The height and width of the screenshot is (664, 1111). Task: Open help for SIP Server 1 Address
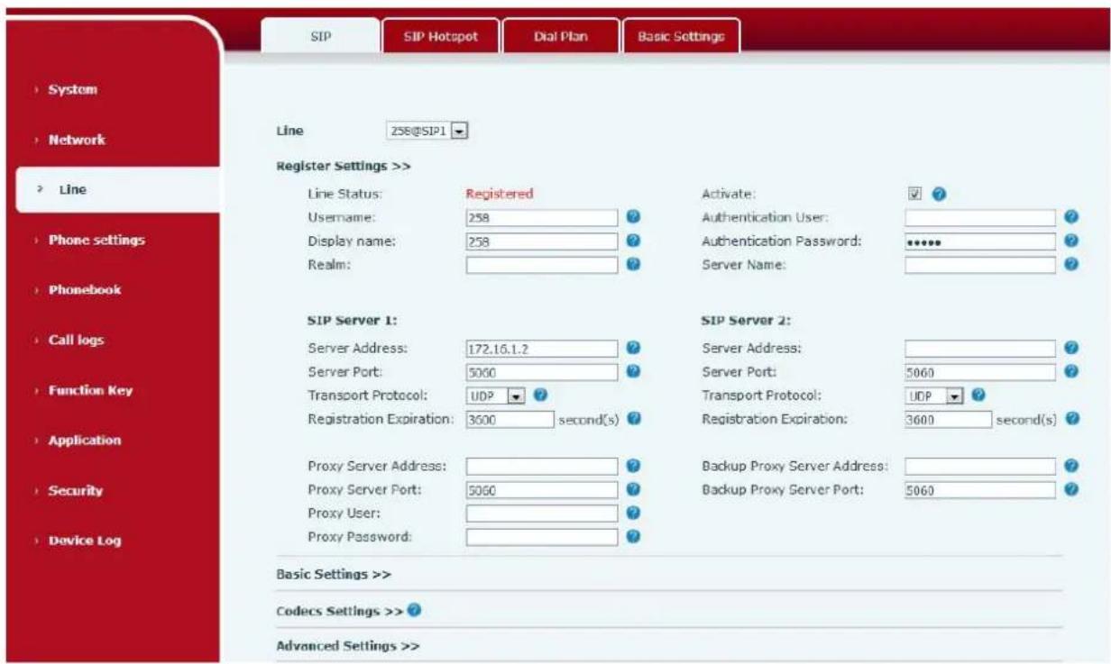click(x=633, y=348)
